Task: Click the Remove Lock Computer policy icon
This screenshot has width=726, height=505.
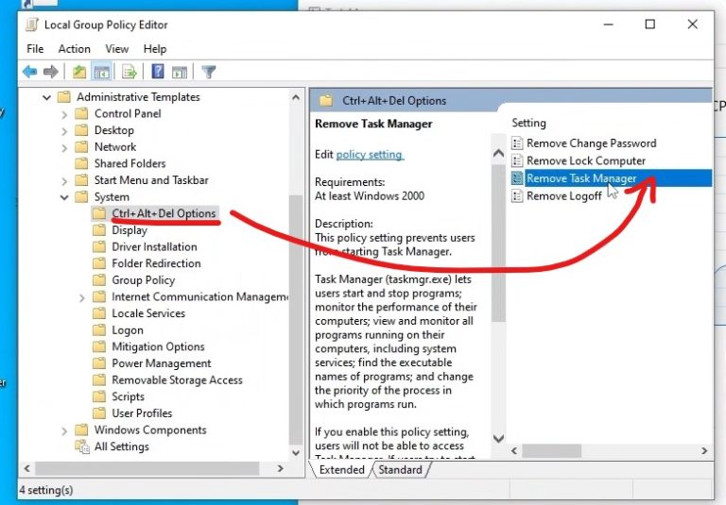Action: coord(517,160)
